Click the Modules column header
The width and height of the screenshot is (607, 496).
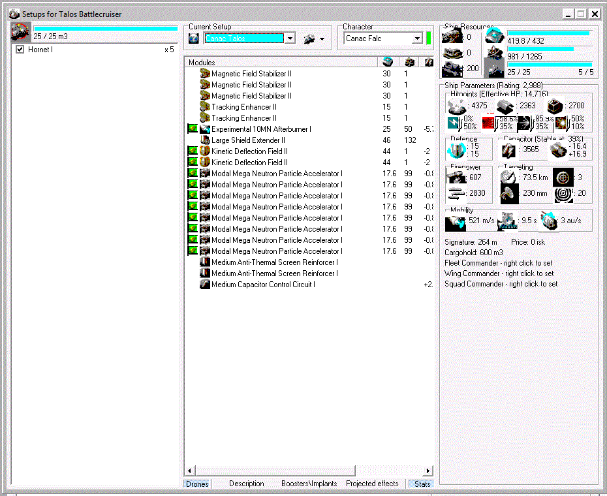coord(281,62)
